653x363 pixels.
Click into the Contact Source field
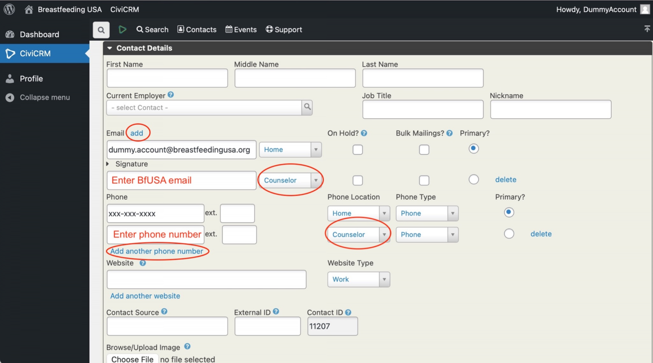(x=167, y=326)
